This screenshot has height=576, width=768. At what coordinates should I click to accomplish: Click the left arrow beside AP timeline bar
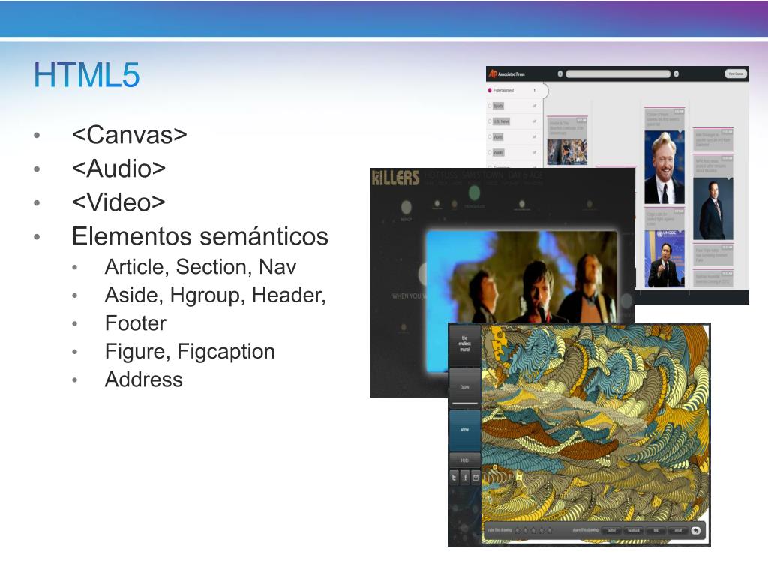pos(559,74)
